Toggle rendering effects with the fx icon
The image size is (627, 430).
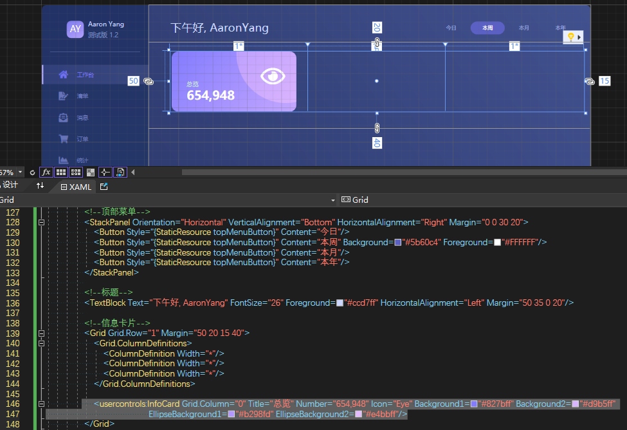46,172
